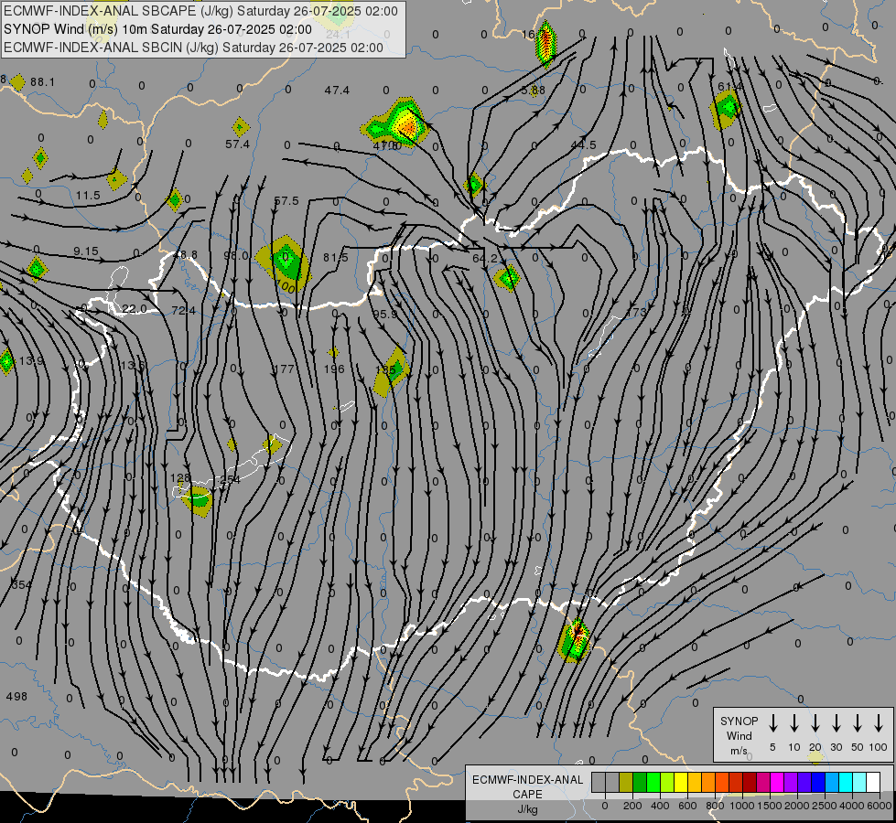Click the 600 tick label in CAPE legend

(687, 806)
